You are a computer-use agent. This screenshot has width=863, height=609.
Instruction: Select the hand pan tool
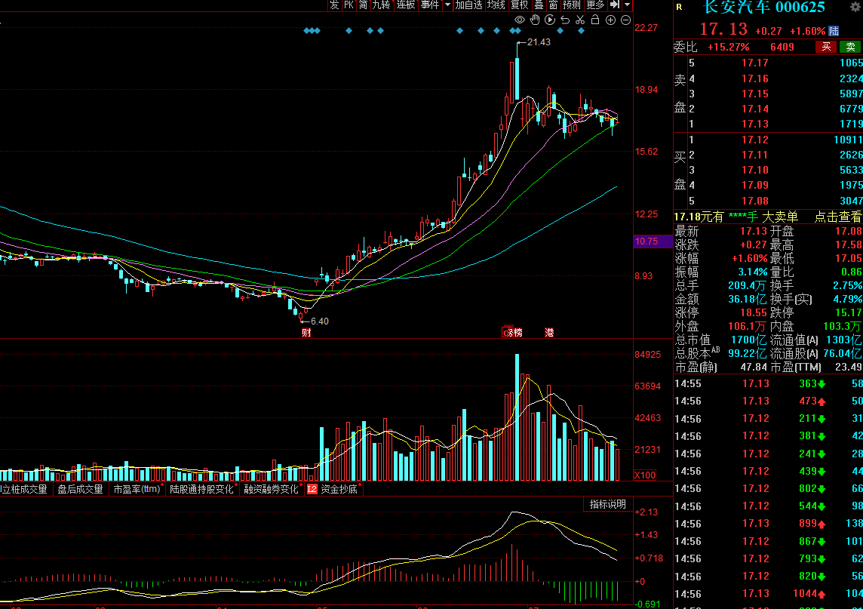[535, 20]
